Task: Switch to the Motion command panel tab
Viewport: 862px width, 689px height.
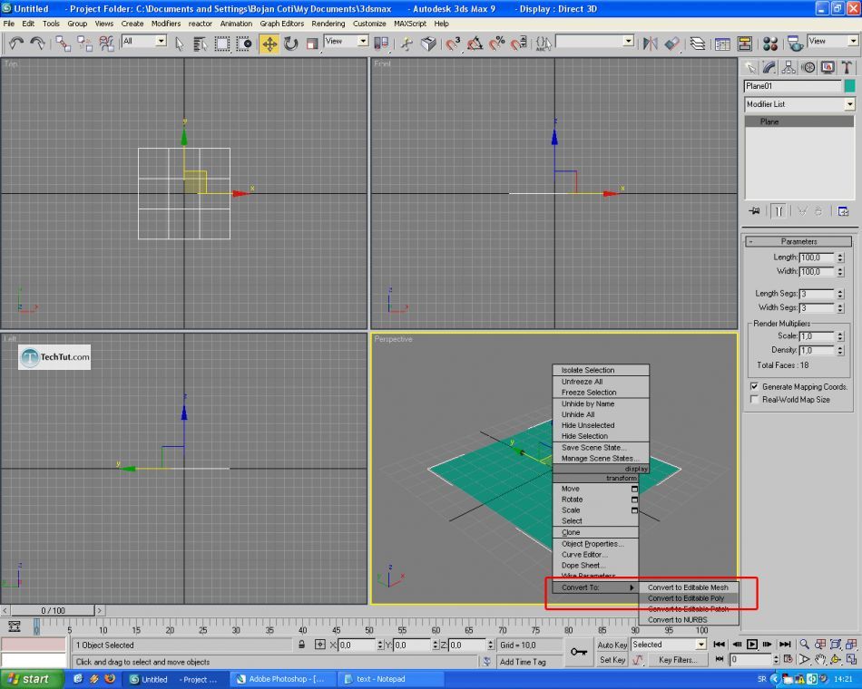Action: (808, 68)
